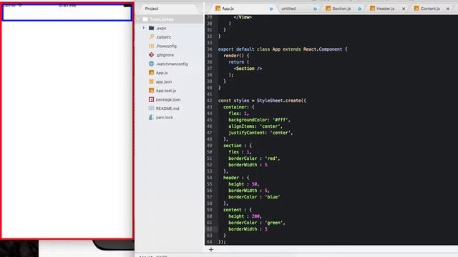Click the book icon beside README.md

151,109
